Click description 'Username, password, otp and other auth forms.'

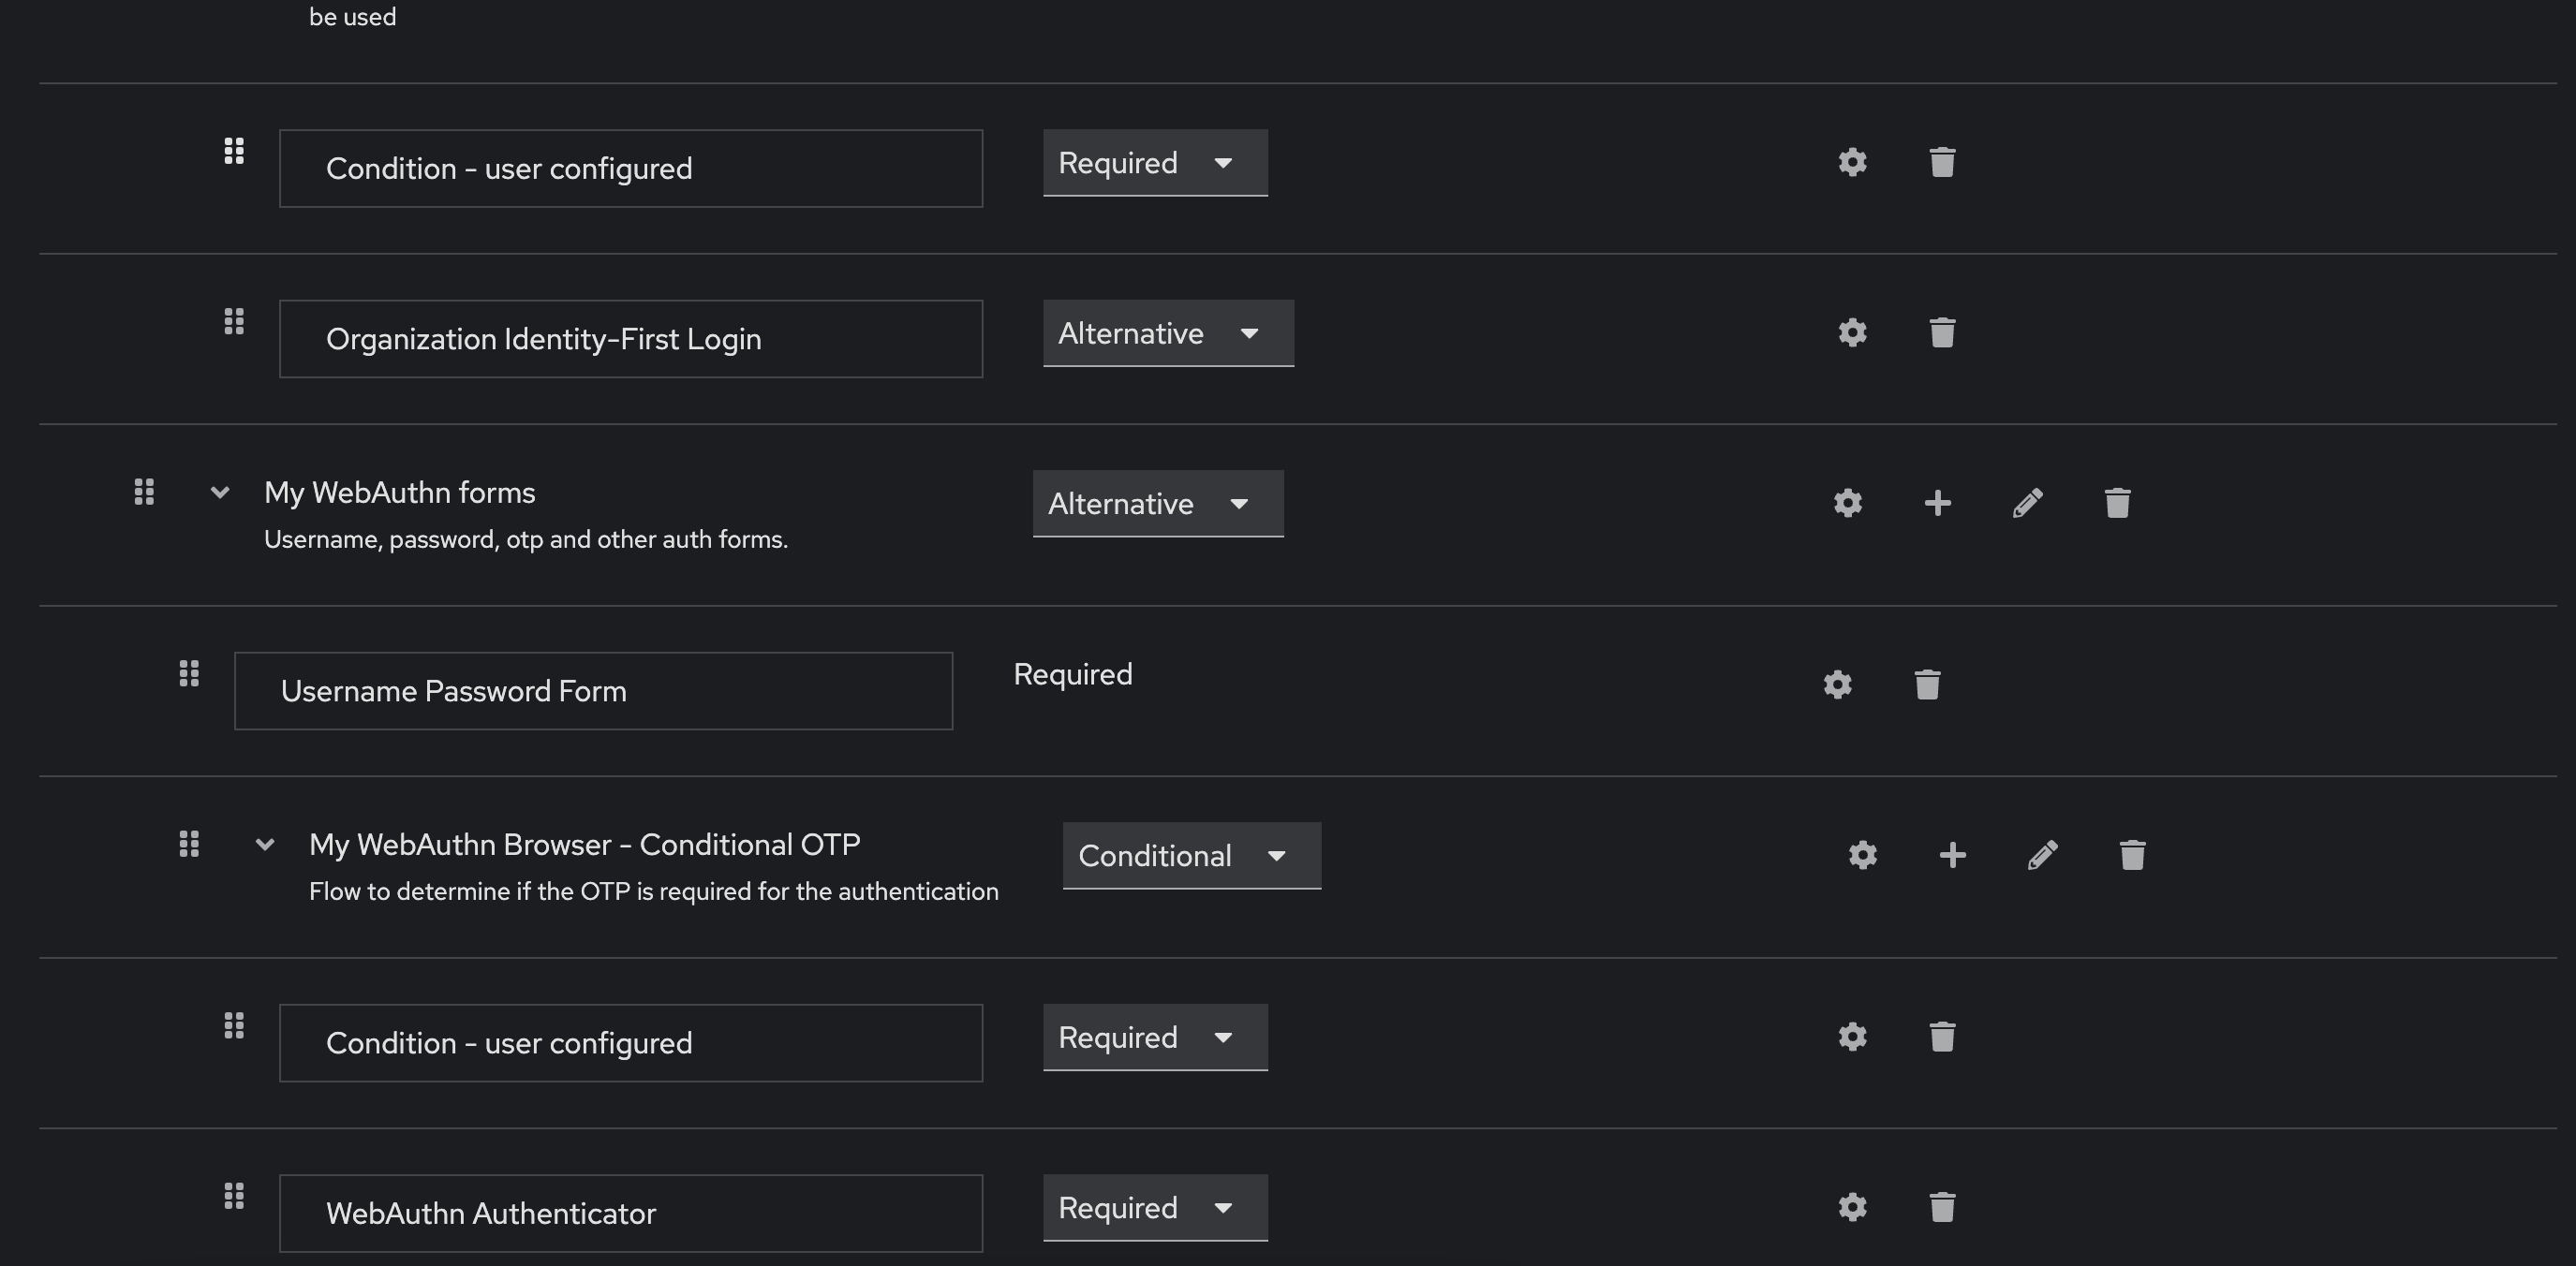click(x=526, y=539)
